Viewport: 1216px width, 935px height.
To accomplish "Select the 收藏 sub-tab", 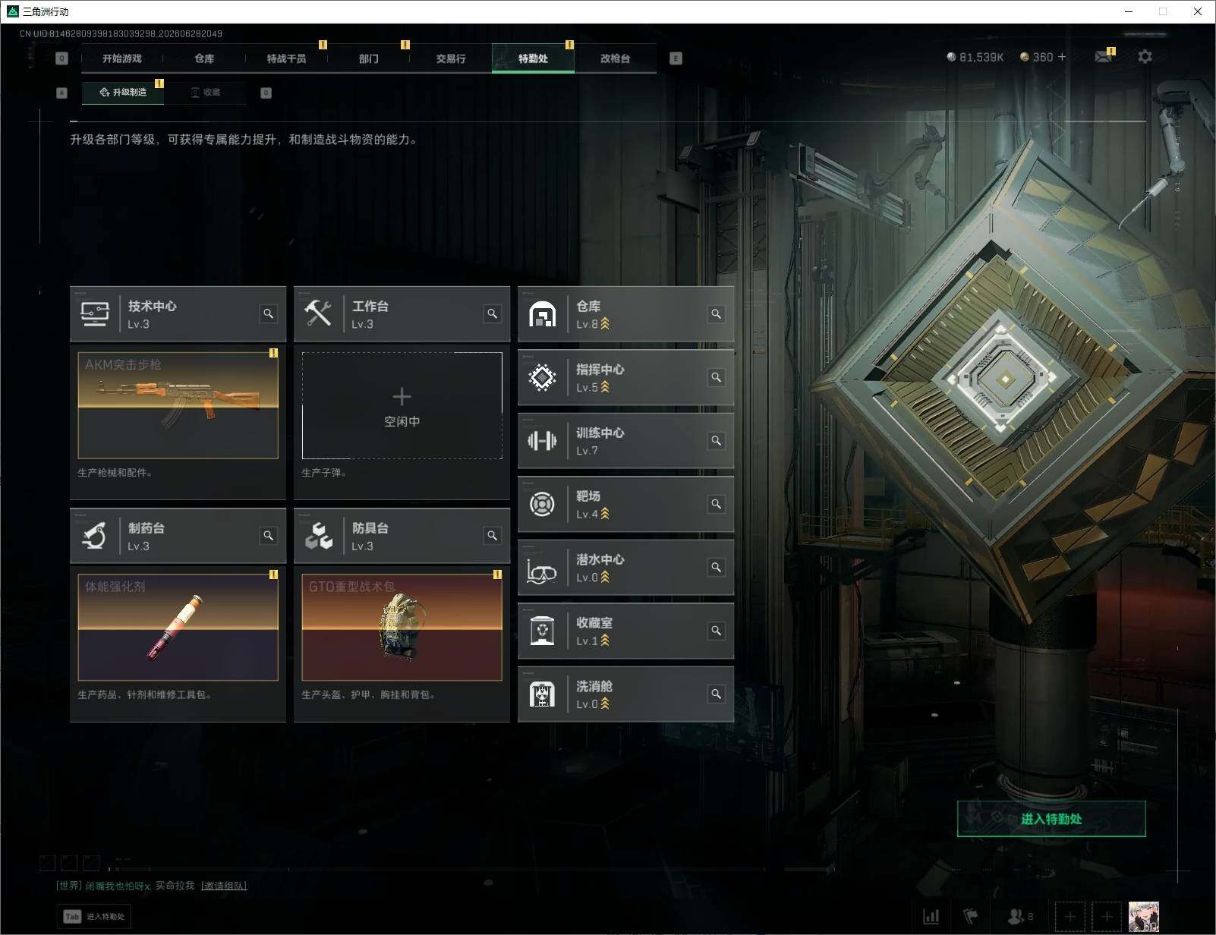I will coord(206,93).
